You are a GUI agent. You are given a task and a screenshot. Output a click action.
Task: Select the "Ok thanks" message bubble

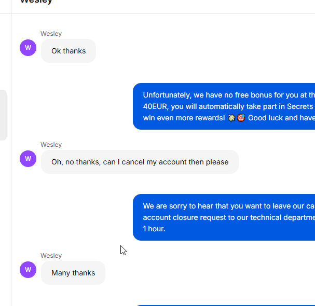point(69,51)
